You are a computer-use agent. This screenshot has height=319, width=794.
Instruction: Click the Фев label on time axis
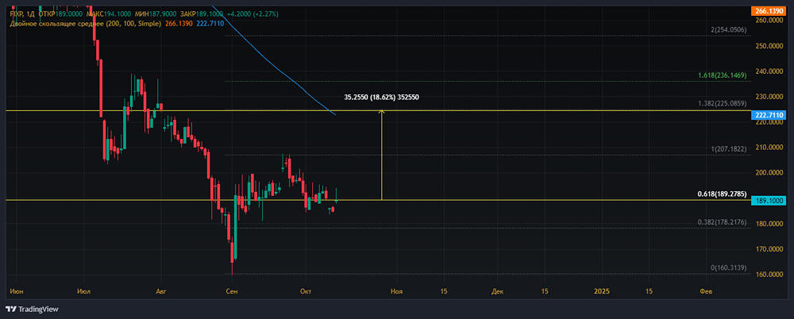click(706, 291)
